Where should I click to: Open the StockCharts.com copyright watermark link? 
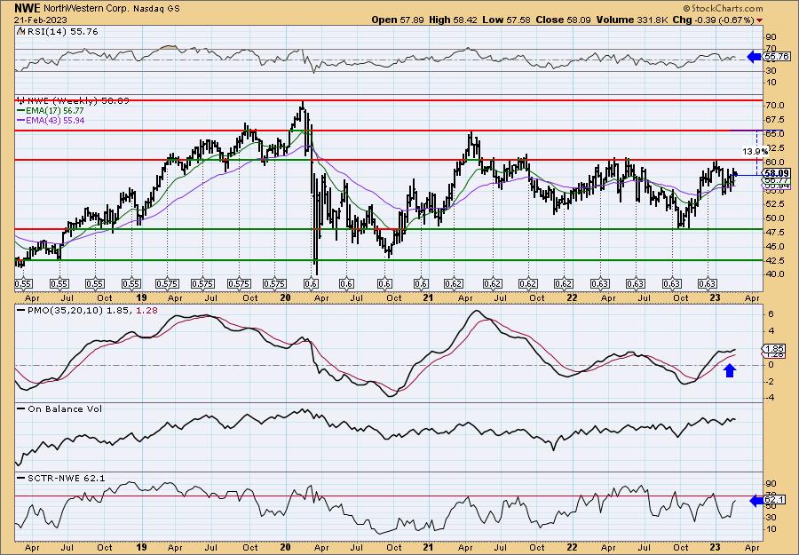[723, 8]
